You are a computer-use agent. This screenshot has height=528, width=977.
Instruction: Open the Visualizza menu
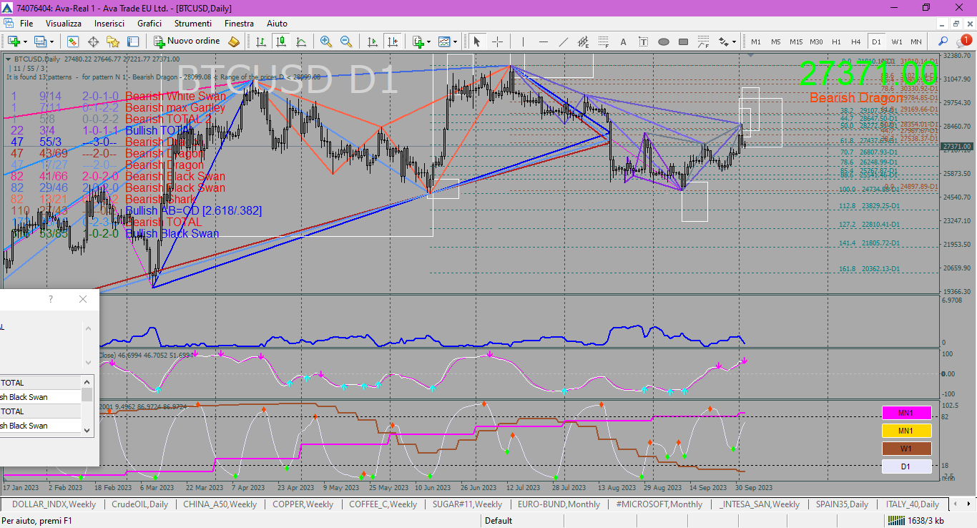64,24
